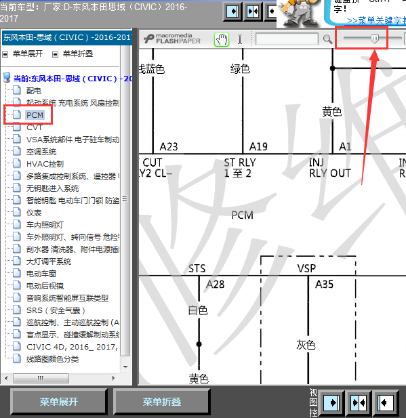This screenshot has height=418, width=406.
Task: Click the bottom collapse-left view control button
Action: (x=386, y=402)
